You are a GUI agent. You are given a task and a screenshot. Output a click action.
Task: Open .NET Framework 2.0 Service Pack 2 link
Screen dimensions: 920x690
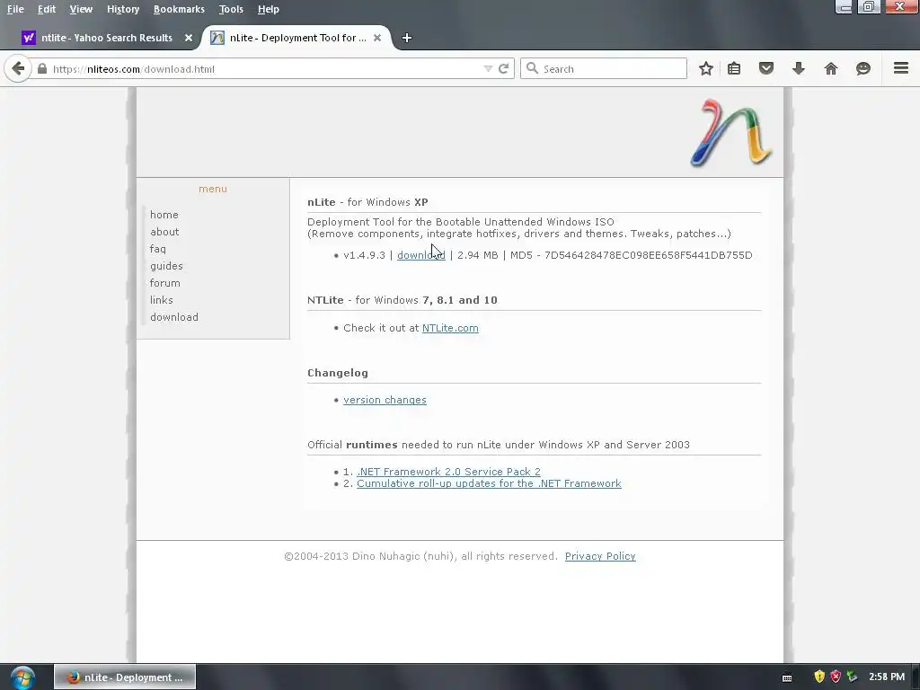[x=449, y=472]
